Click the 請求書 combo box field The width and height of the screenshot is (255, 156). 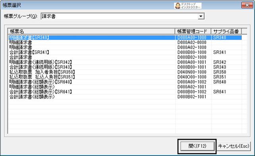[122, 16]
